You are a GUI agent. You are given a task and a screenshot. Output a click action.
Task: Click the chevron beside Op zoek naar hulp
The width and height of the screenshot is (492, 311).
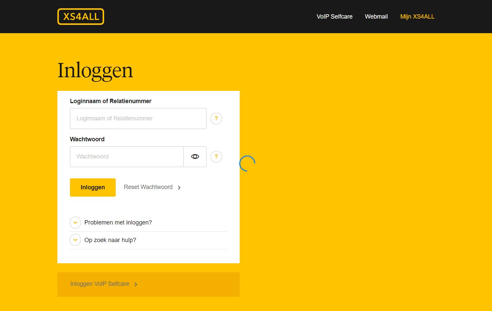75,240
